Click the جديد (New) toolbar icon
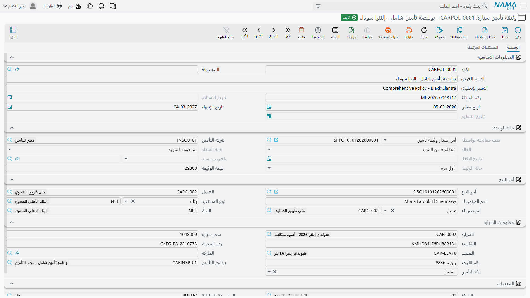Screen dimensions: 530x298 point(518,30)
